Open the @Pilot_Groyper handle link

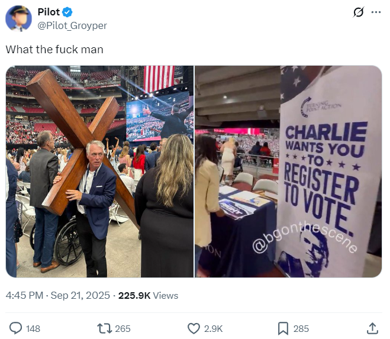(72, 25)
